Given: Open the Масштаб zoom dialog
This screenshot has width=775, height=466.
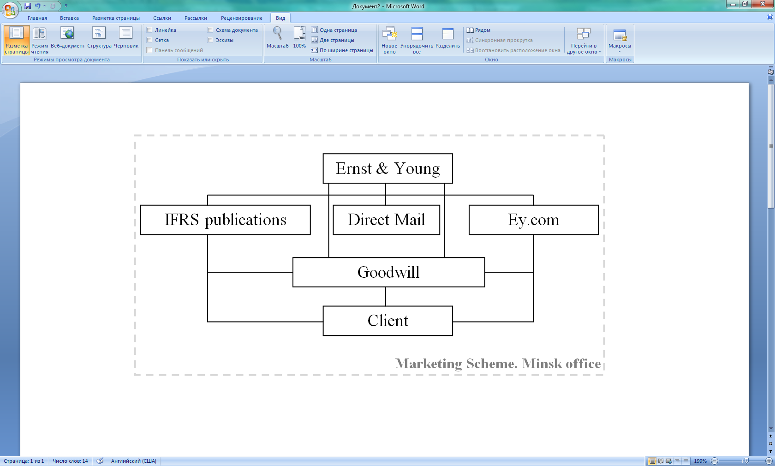Looking at the screenshot, I should tap(277, 38).
